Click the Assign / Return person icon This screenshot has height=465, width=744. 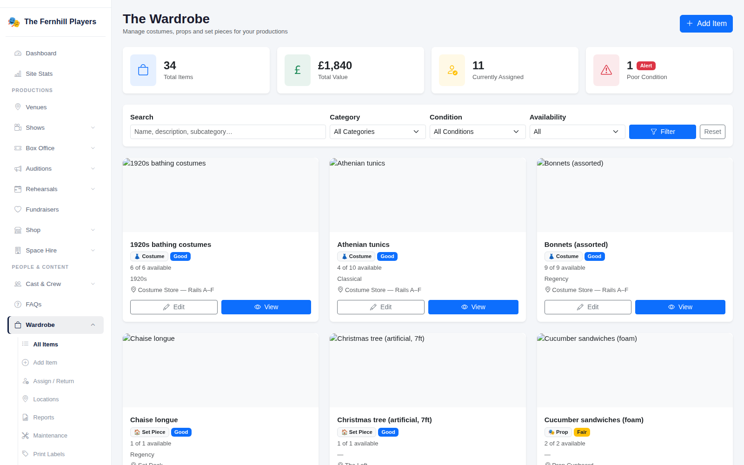coord(25,381)
